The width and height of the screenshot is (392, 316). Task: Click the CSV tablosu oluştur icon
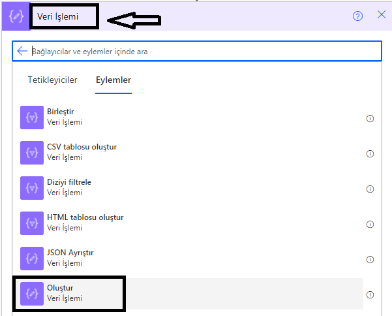tap(32, 153)
